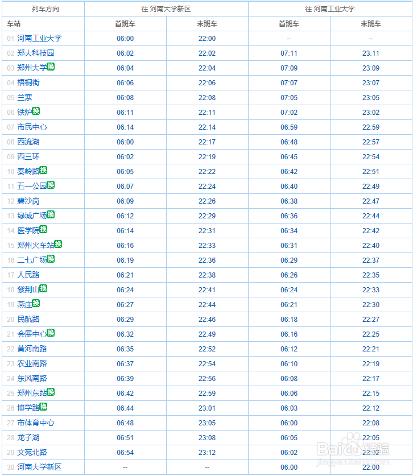Open the 文苑北路 station link
Viewport: 413px width, 476px height.
pyautogui.click(x=32, y=453)
